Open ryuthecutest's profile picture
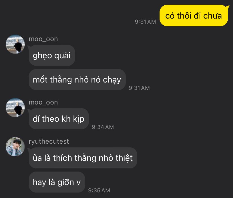 click(x=15, y=147)
